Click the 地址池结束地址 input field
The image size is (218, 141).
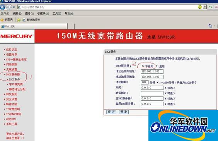pyautogui.click(x=152, y=77)
